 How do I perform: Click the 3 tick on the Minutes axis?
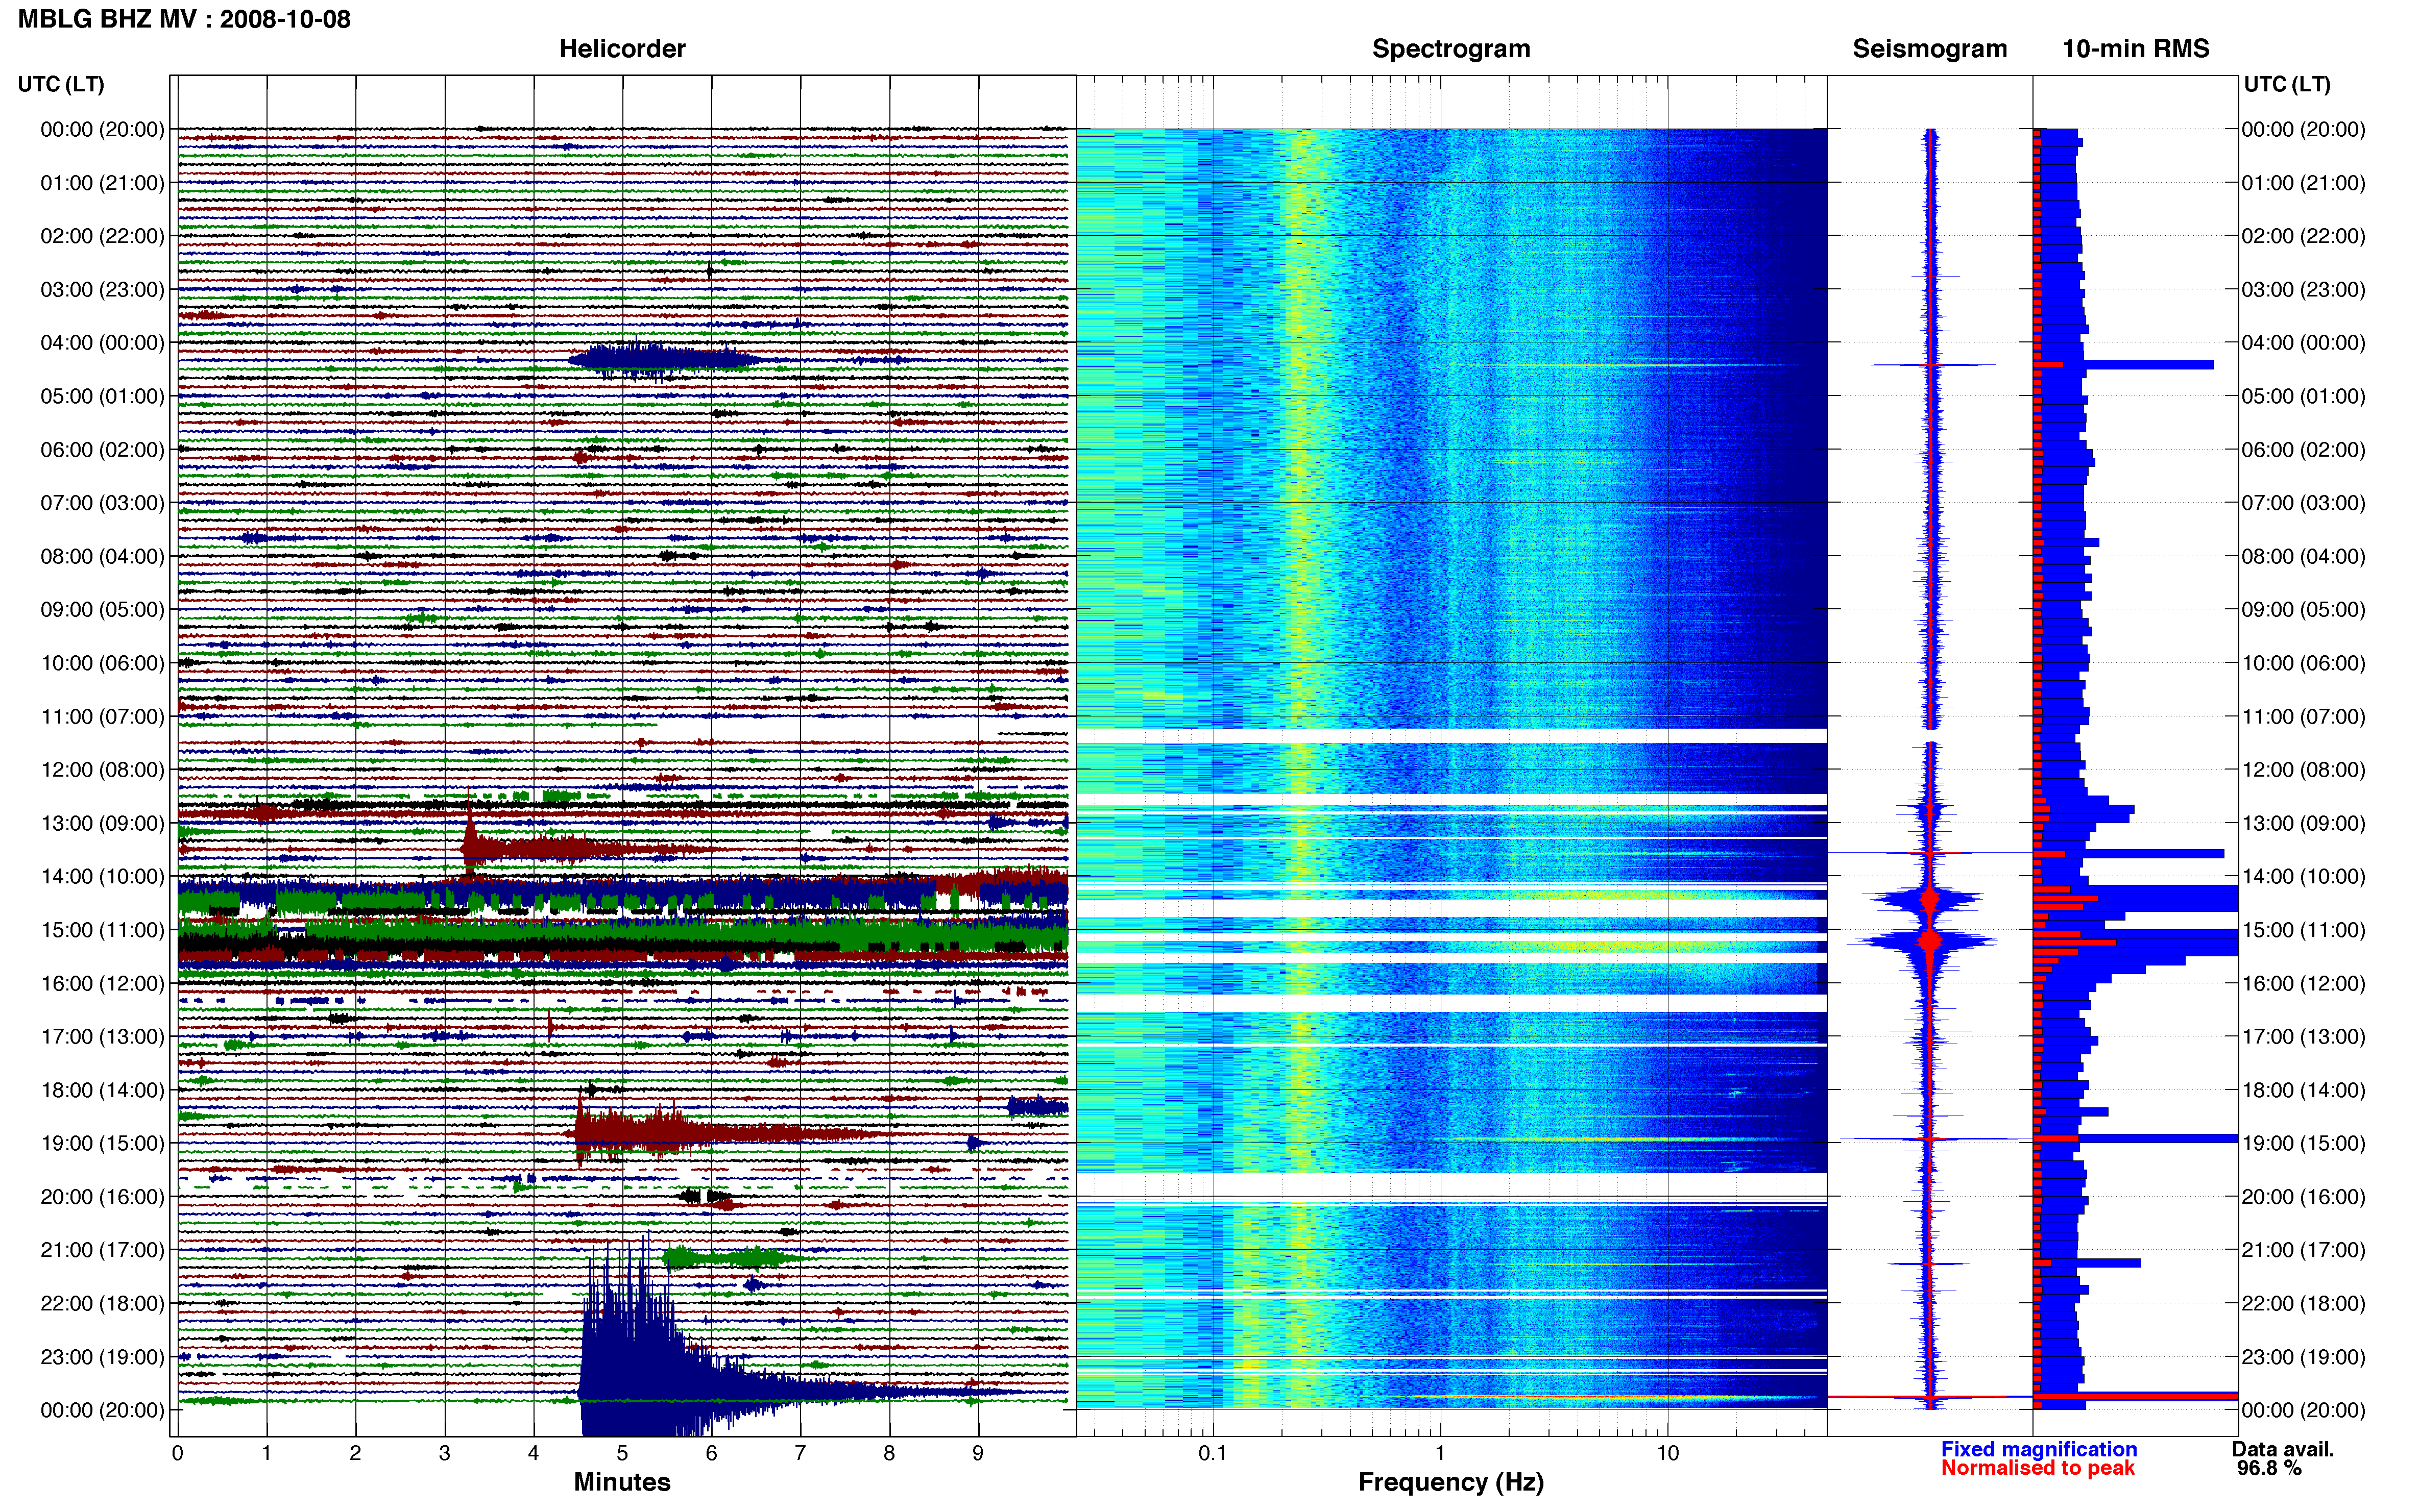[444, 1454]
